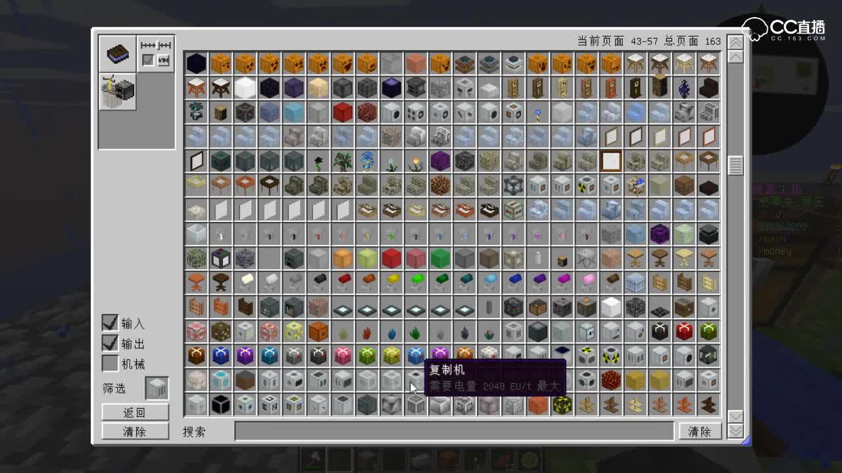Select the lime wool block
Screen dimensions: 842x473
366,258
